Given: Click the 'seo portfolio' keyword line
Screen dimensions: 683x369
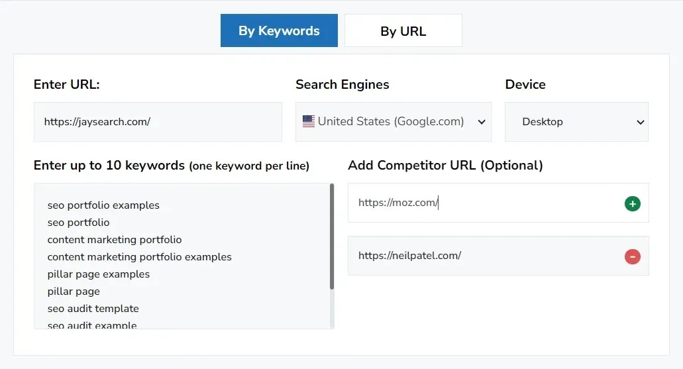Looking at the screenshot, I should click(78, 222).
